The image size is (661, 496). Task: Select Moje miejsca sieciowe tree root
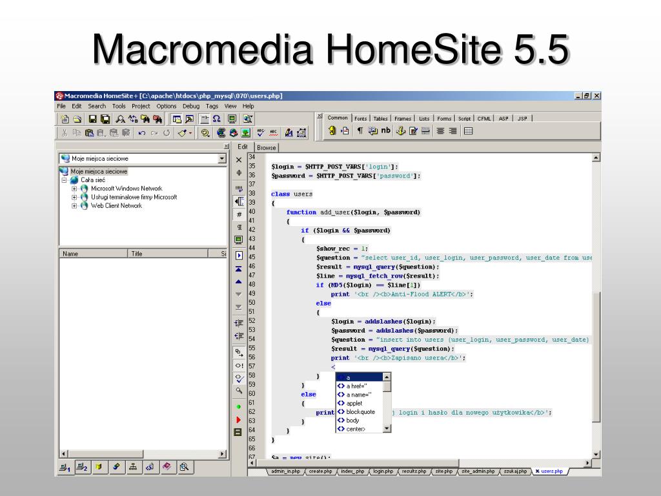[99, 171]
